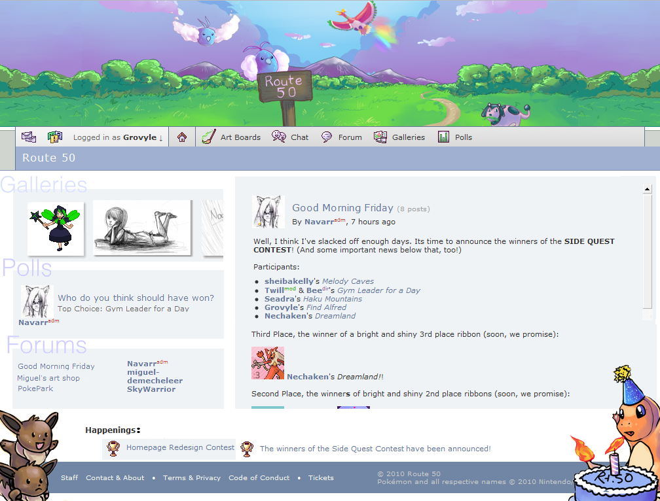Open the Galleries menu item
This screenshot has height=501, width=660.
(x=409, y=137)
